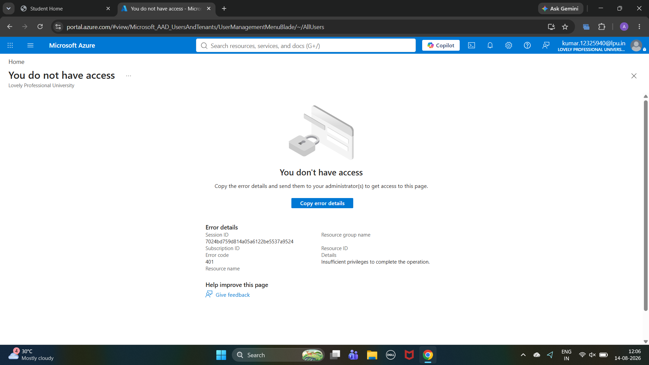Expand the tab search dropdown
This screenshot has width=649, height=365.
click(8, 8)
